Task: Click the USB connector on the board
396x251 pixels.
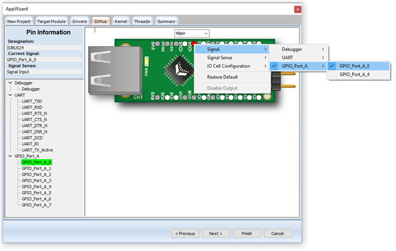Action: click(x=115, y=70)
